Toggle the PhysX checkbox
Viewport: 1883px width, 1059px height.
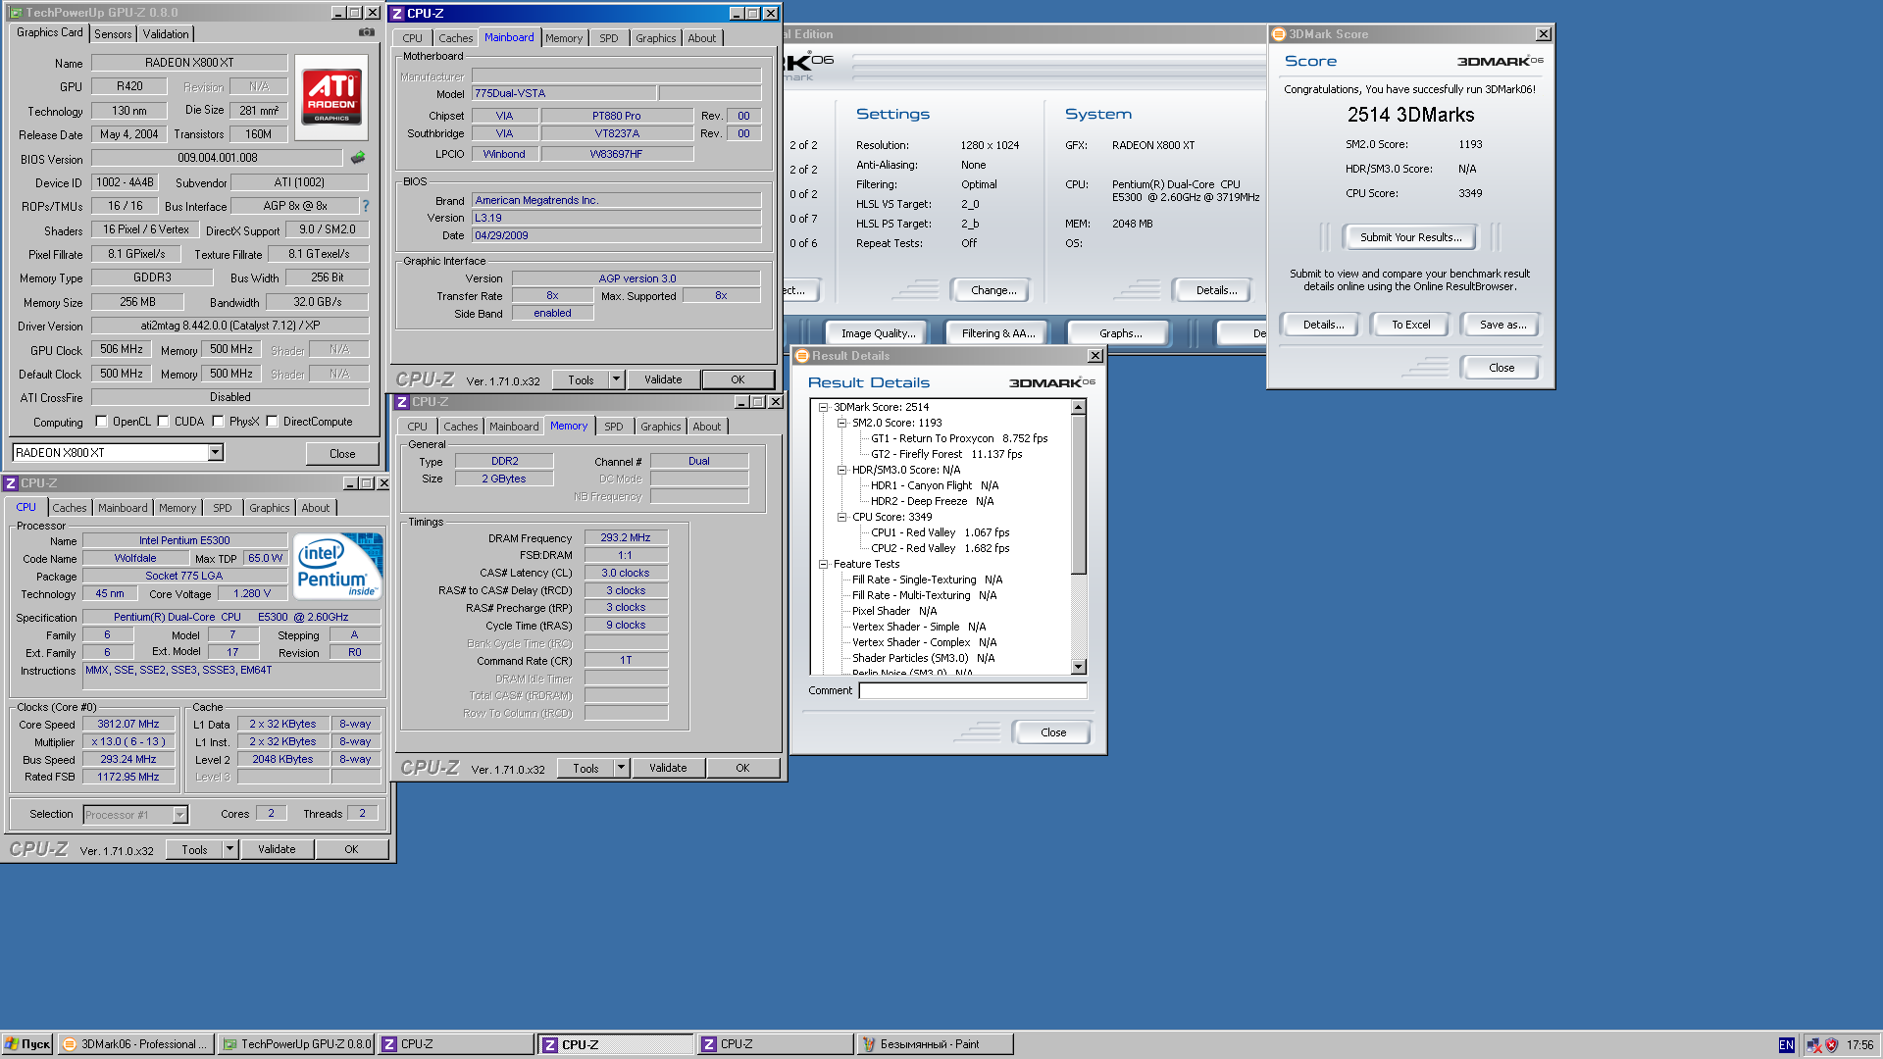click(x=218, y=422)
